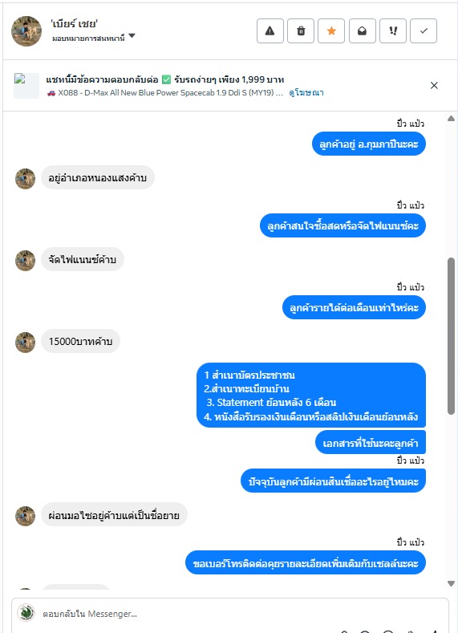Mark conversation as unread envelope icon
This screenshot has width=458, height=633.
[362, 30]
